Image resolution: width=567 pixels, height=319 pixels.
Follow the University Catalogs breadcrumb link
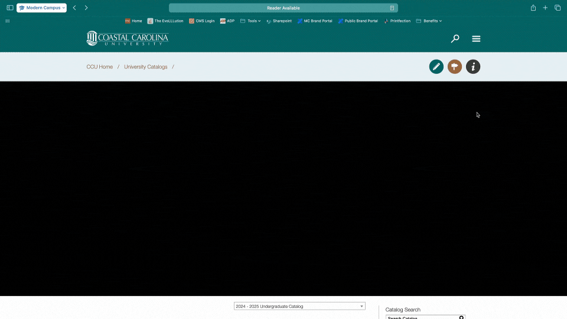[x=145, y=67]
